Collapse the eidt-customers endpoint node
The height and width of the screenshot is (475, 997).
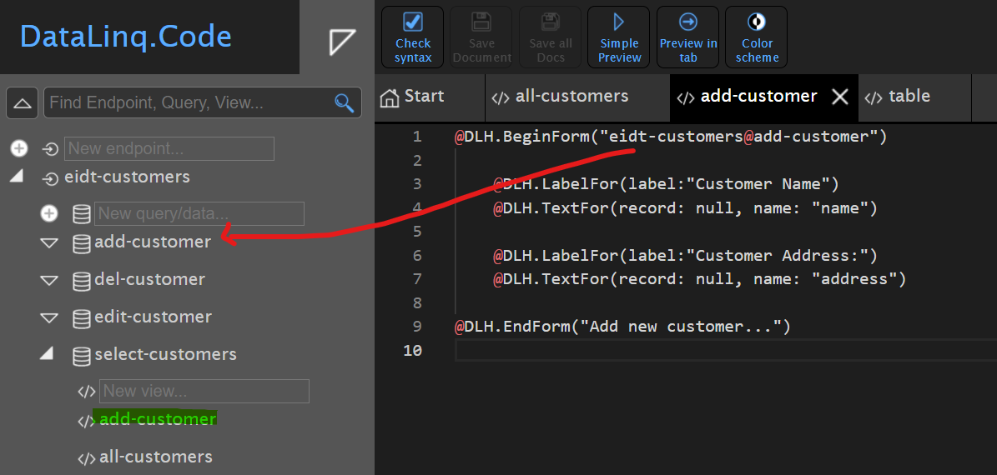(17, 177)
